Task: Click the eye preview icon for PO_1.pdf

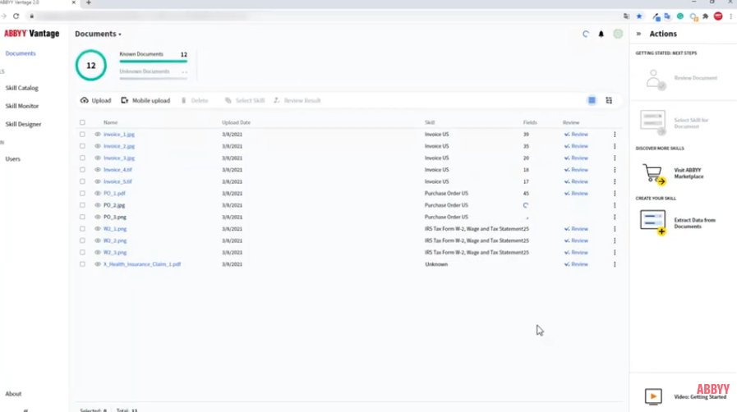Action: (x=97, y=194)
